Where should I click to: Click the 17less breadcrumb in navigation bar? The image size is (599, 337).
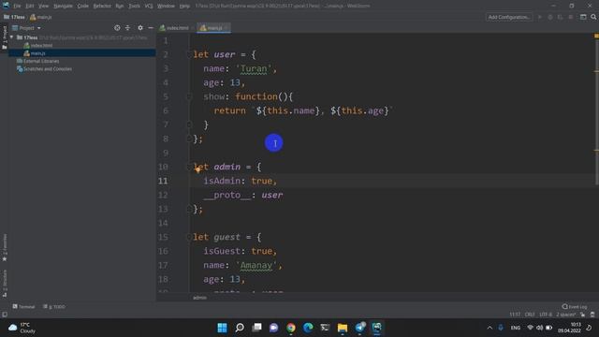[15, 17]
